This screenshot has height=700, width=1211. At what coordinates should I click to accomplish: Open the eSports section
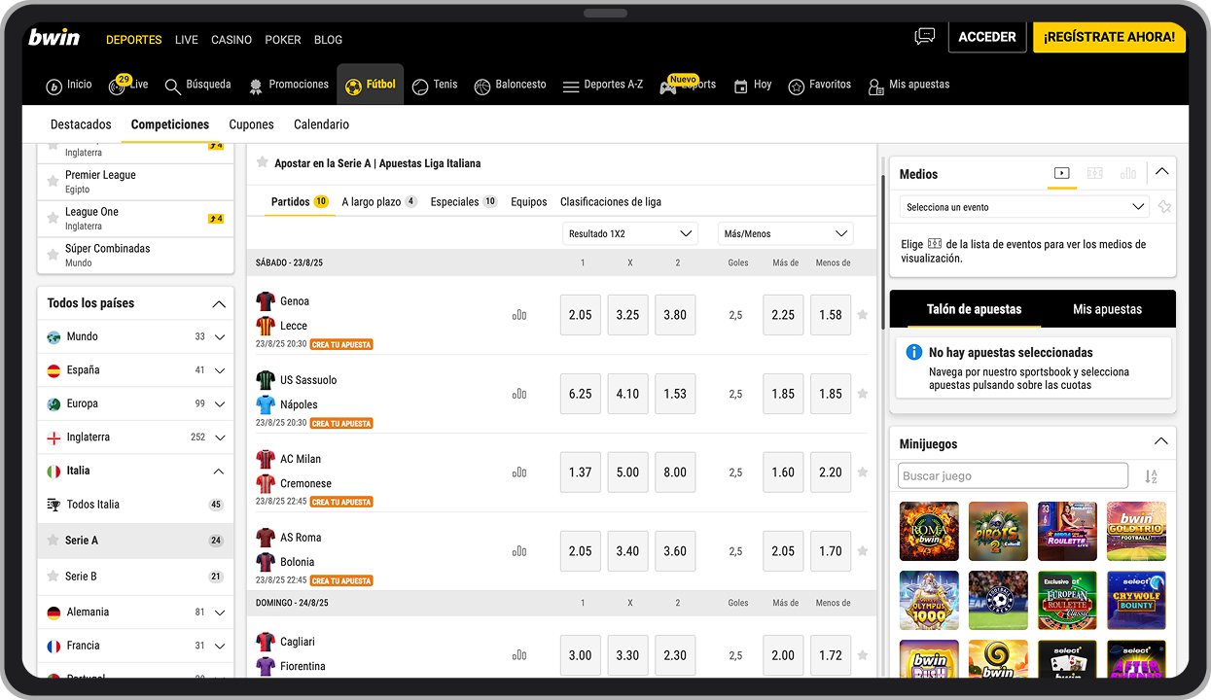click(x=687, y=86)
